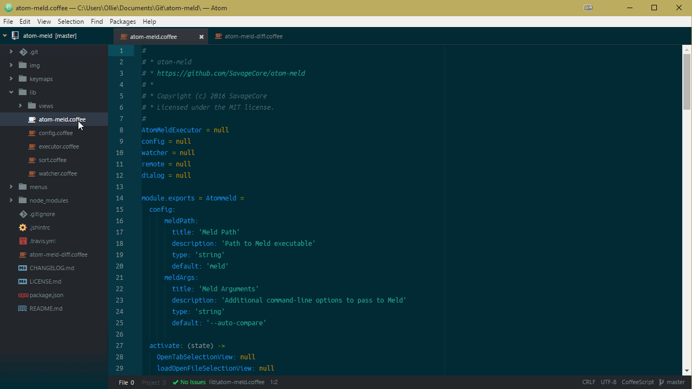Click the atom-meld repository icon
The image size is (692, 389).
pyautogui.click(x=15, y=36)
